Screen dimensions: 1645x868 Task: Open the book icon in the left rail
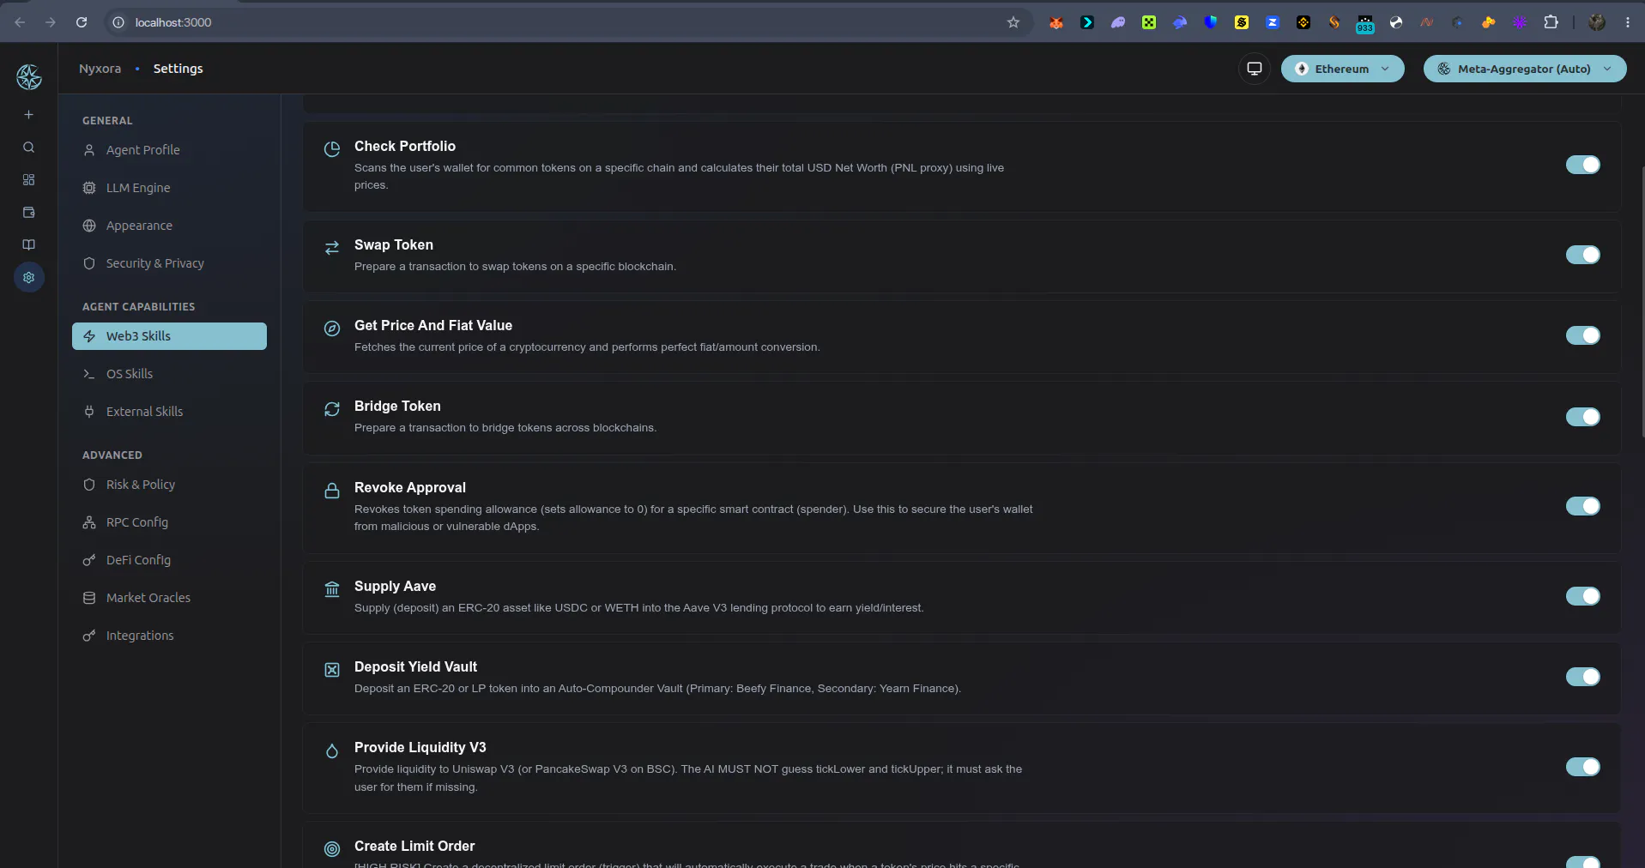[x=28, y=245]
